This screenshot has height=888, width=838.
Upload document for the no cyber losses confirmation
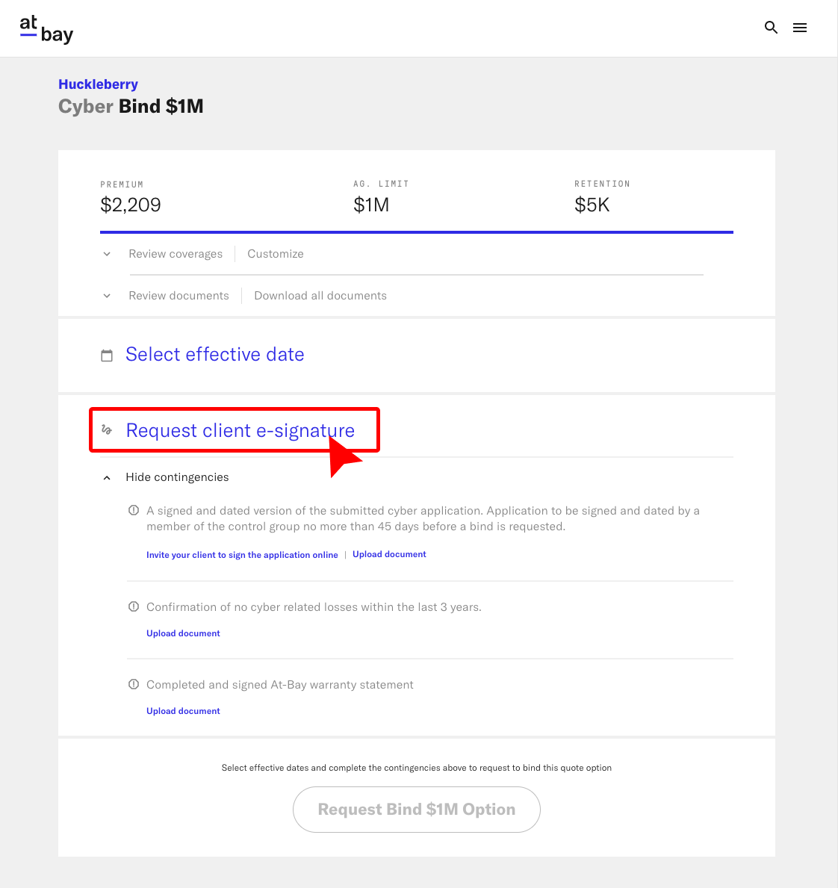click(183, 633)
